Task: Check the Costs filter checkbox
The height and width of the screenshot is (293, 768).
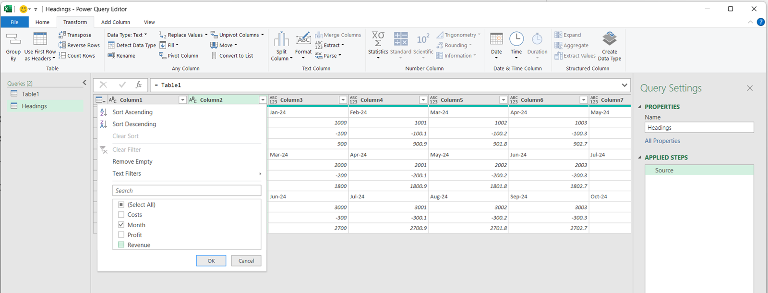Action: [x=121, y=215]
